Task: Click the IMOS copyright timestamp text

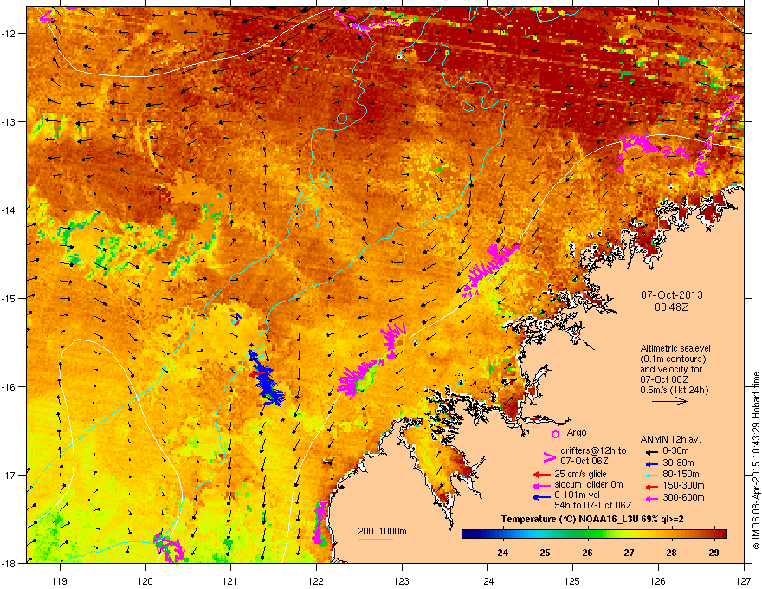Action: coord(756,461)
